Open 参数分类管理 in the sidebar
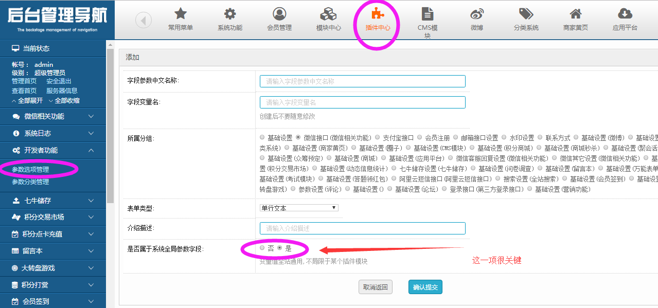The width and height of the screenshot is (658, 308). pyautogui.click(x=30, y=182)
